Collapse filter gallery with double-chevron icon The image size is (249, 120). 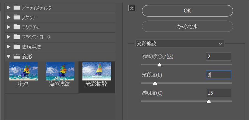132,8
